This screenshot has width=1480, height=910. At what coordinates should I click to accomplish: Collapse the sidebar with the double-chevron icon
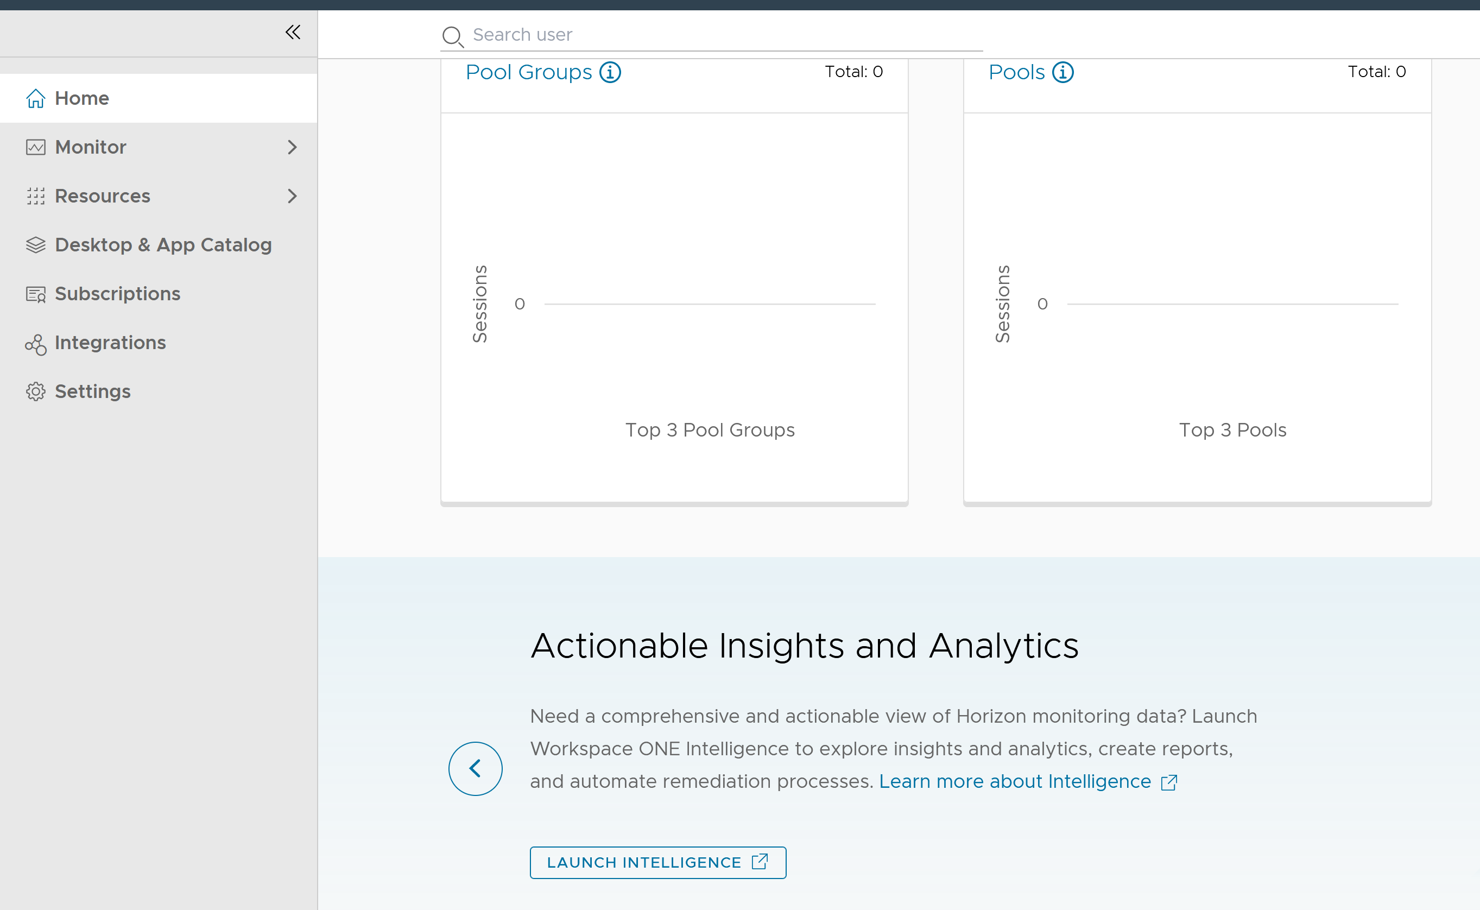pyautogui.click(x=293, y=32)
